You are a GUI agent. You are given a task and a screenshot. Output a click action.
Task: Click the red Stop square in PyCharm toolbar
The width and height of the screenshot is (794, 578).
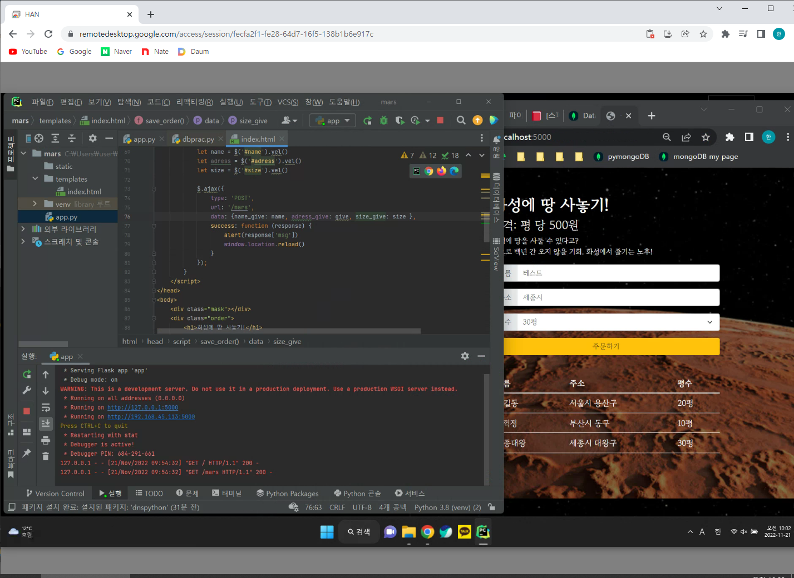click(x=440, y=120)
